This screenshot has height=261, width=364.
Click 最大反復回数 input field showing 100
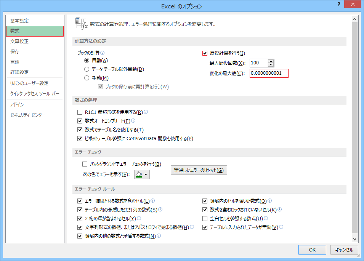[259, 63]
